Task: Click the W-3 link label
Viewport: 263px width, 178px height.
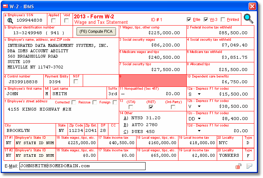Action: pyautogui.click(x=214, y=19)
